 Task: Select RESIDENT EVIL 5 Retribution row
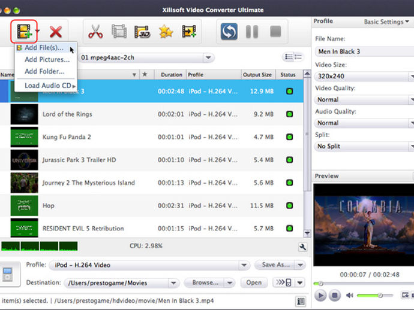click(152, 227)
